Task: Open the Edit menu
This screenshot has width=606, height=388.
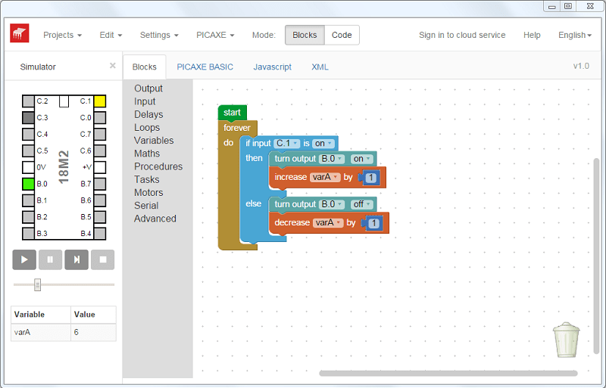Action: point(111,35)
